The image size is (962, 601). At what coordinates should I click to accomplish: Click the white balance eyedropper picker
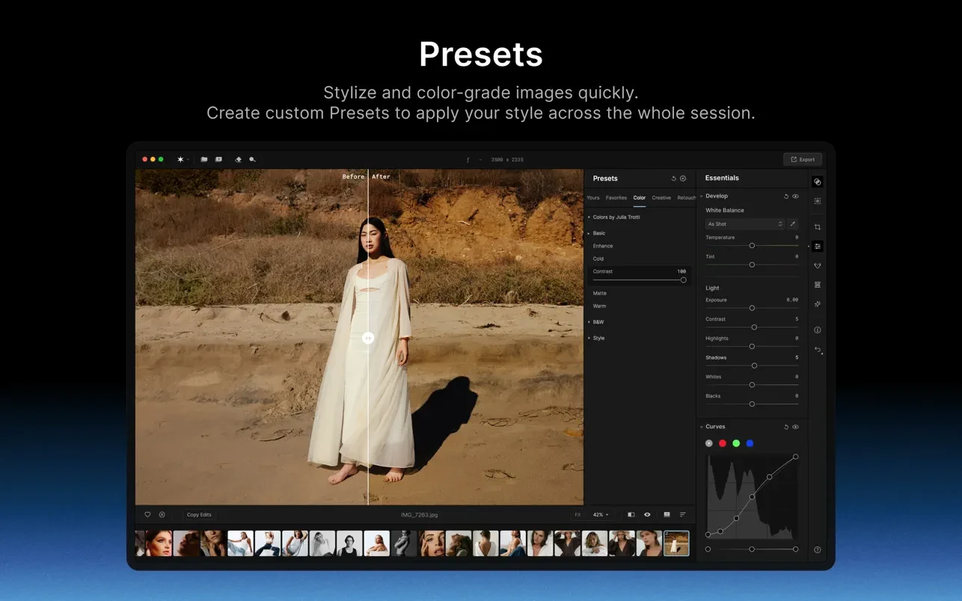(793, 224)
